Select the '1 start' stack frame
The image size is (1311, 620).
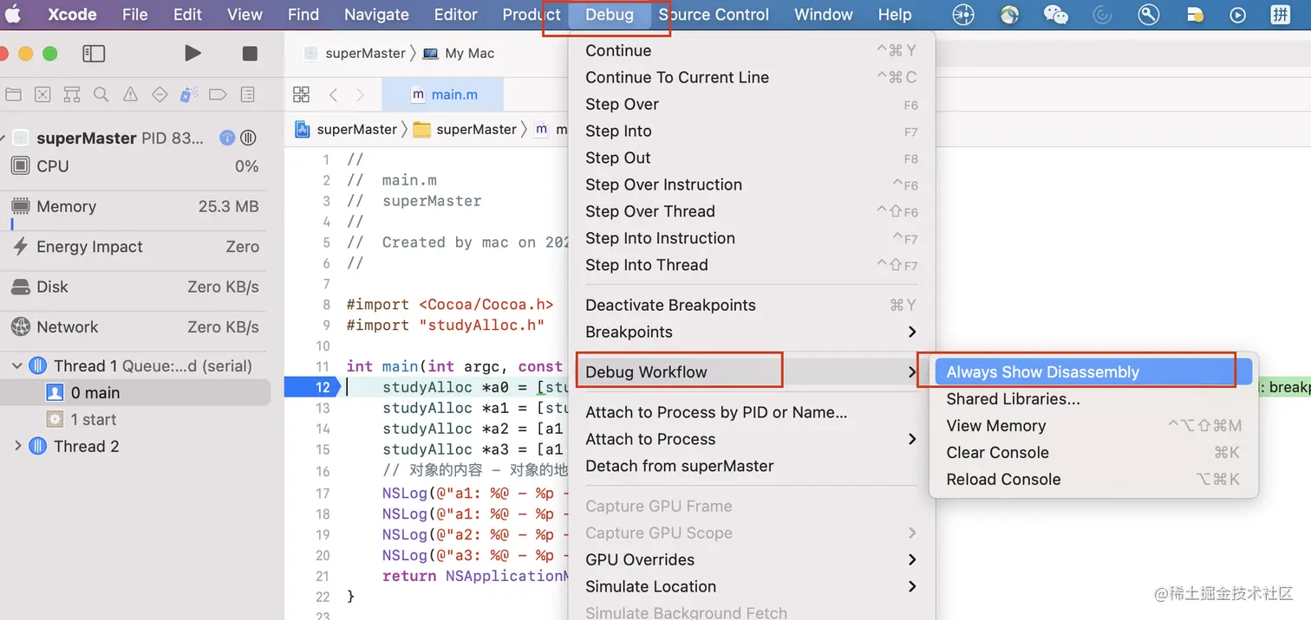pyautogui.click(x=135, y=420)
